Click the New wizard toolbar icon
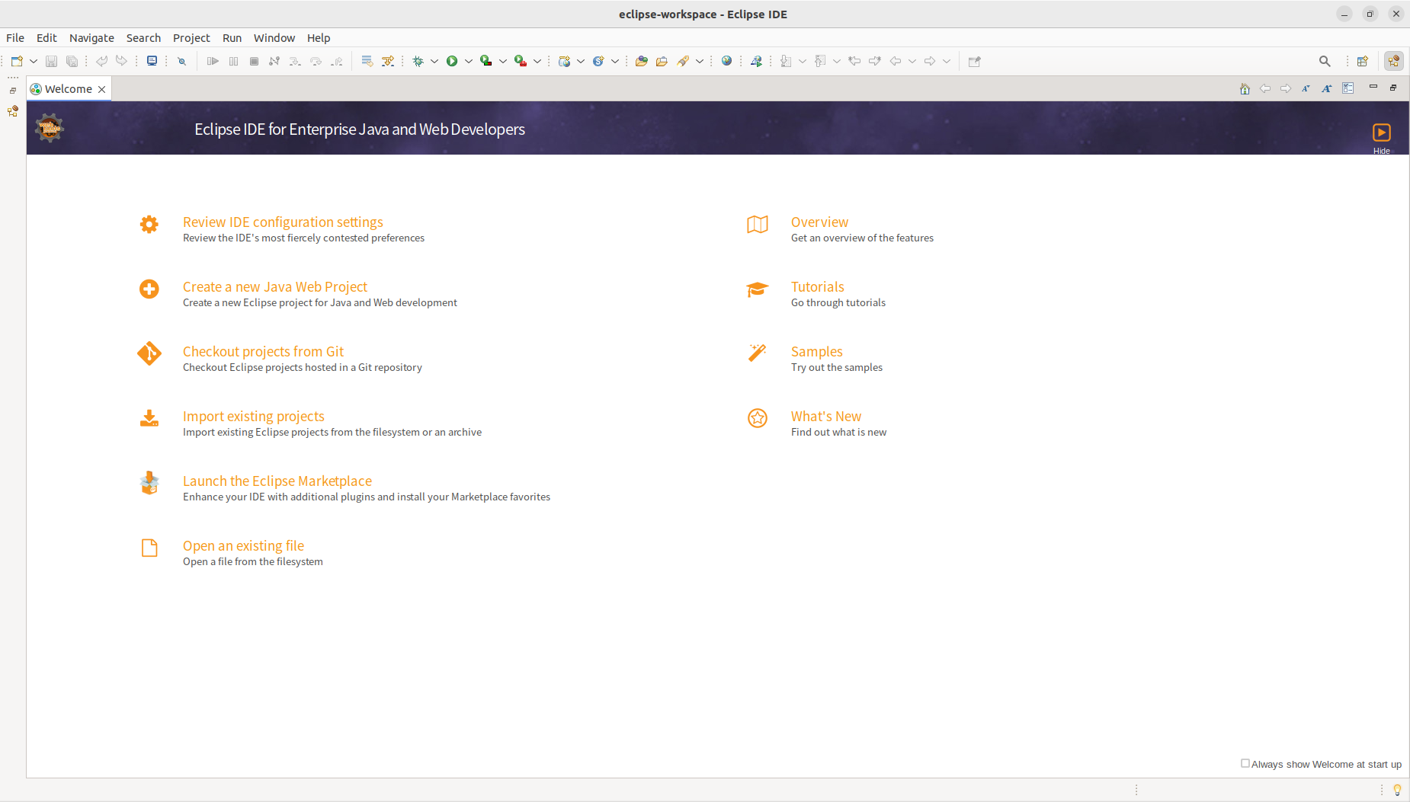1410x802 pixels. point(17,61)
